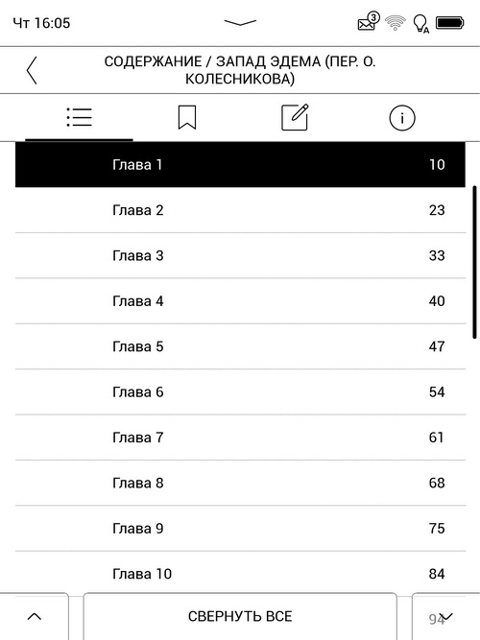
Task: Tap the Wi-Fi status icon
Action: pos(395,22)
